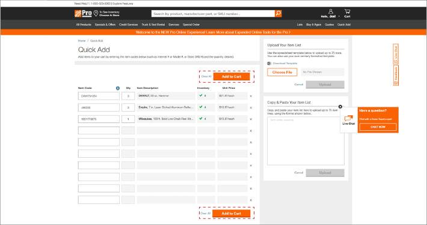Remove the Milwaukee chalk reel row with x

tap(251, 119)
